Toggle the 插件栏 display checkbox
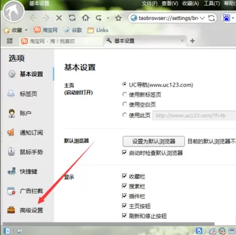The height and width of the screenshot is (235, 236). (124, 196)
